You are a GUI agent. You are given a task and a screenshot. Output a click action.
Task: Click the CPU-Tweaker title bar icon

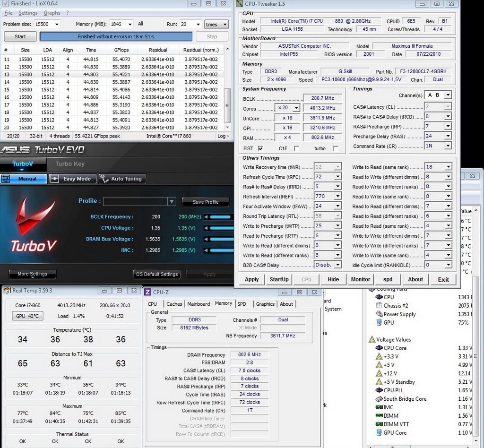tap(239, 4)
